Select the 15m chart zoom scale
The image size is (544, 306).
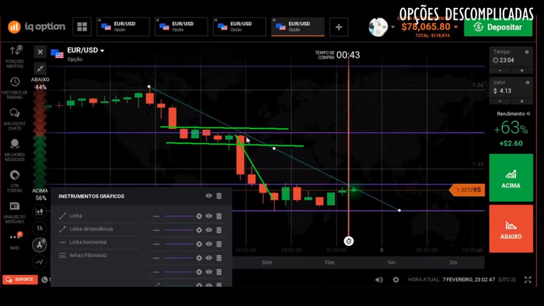click(329, 262)
